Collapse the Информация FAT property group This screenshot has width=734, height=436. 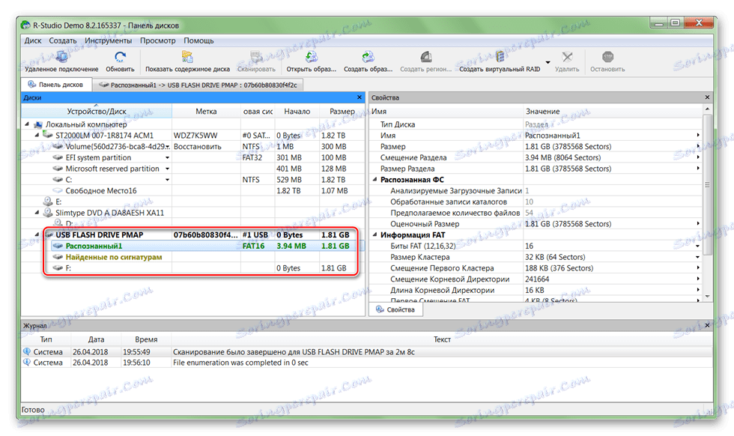[375, 234]
